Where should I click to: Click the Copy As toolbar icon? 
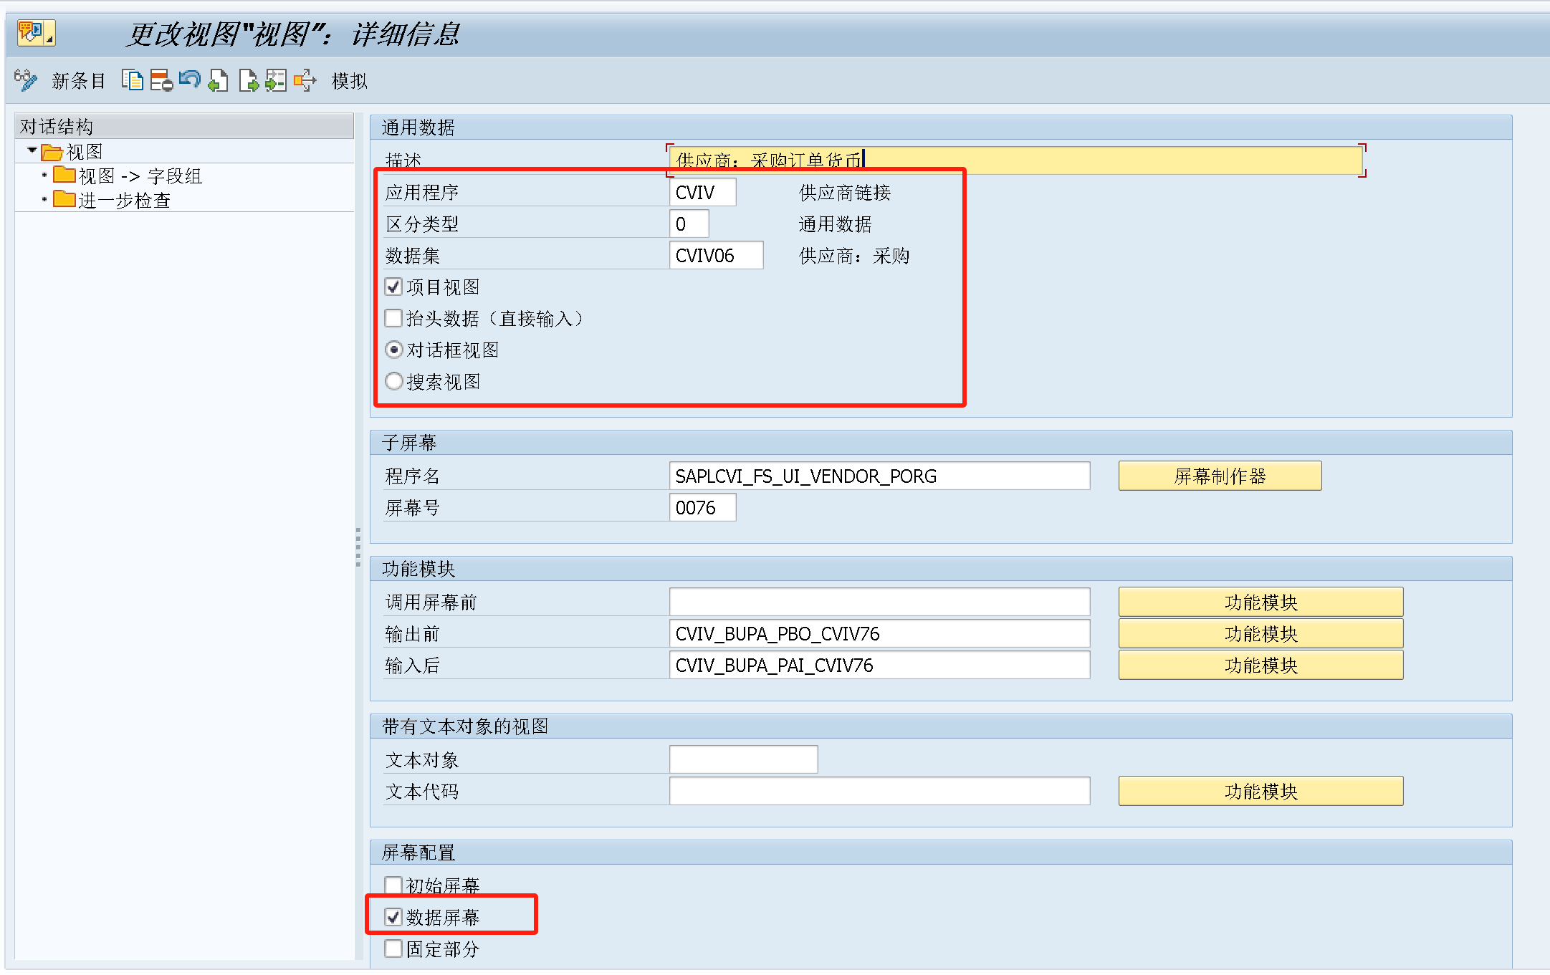coord(133,80)
